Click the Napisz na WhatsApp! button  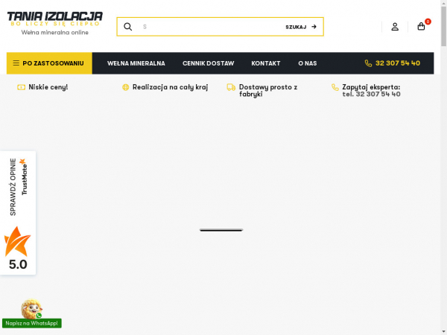31,323
